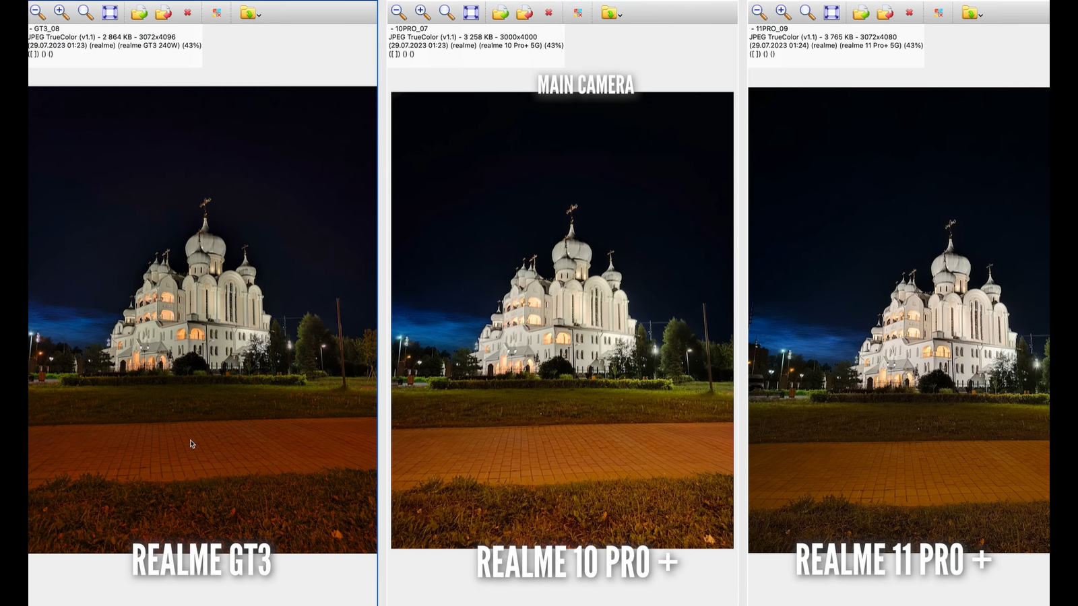Toggle fit-to-window in the 10PRO_07 toolbar
Viewport: 1078px width, 606px height.
471,12
